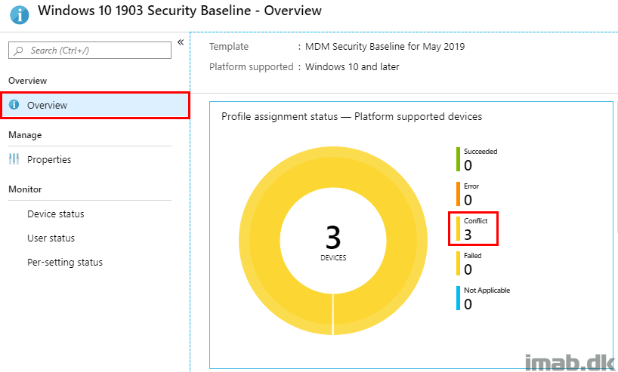The image size is (618, 372).
Task: Click the blue info icon beside the page title
Action: click(19, 15)
